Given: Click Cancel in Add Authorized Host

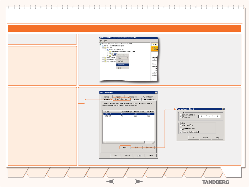Looking at the screenshot, I should click(205, 138).
